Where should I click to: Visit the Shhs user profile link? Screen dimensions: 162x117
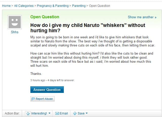click(x=14, y=32)
